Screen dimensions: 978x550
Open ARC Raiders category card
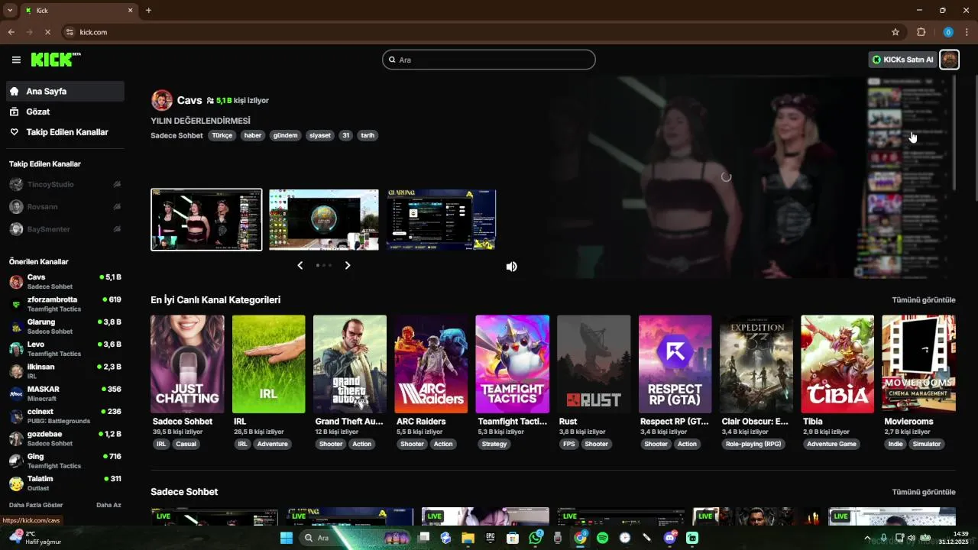tap(431, 364)
